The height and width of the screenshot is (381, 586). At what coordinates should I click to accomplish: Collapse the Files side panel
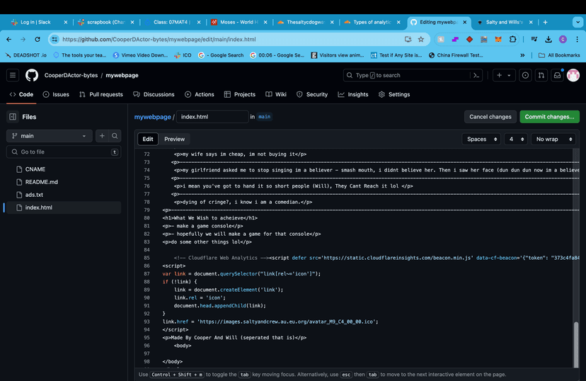13,117
